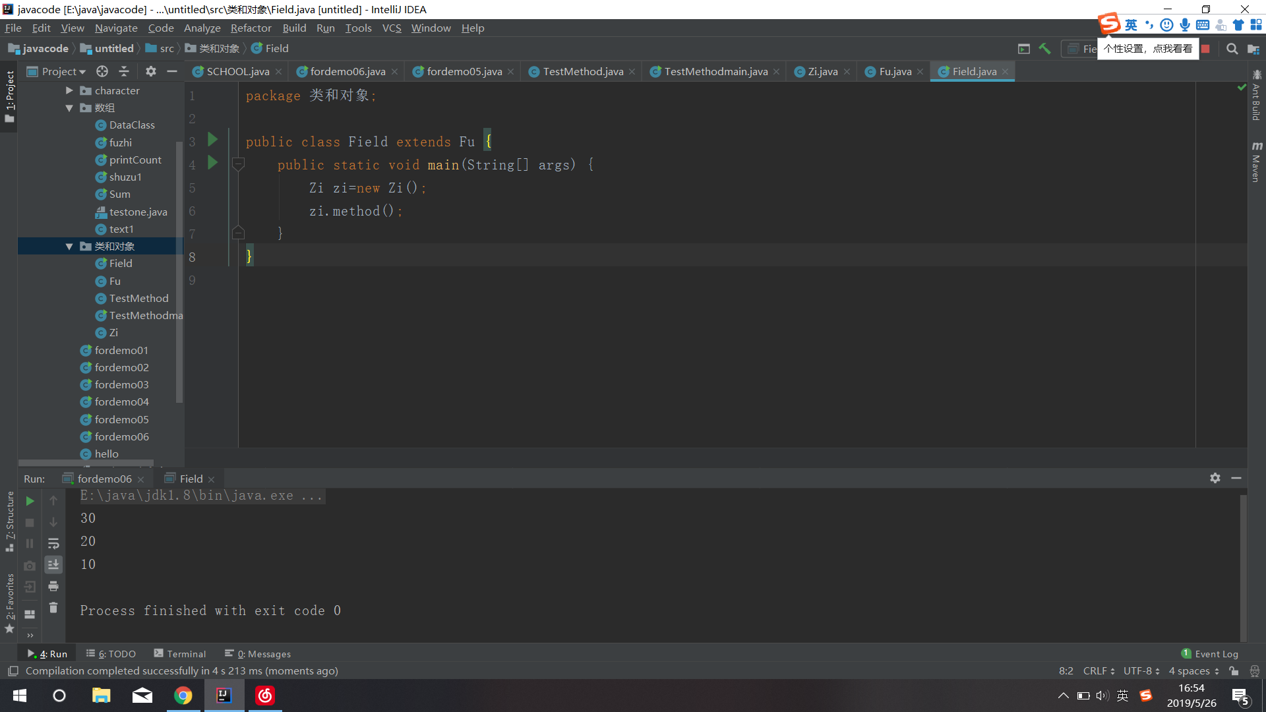This screenshot has height=712, width=1266.
Task: Open Search Everywhere magnifier icon
Action: pyautogui.click(x=1232, y=49)
